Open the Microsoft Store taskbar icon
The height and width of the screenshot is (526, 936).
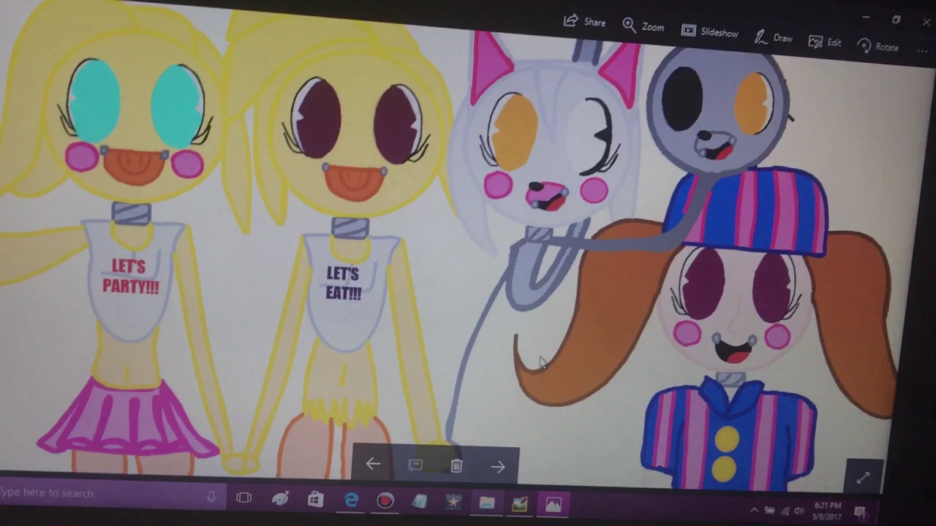(x=315, y=500)
